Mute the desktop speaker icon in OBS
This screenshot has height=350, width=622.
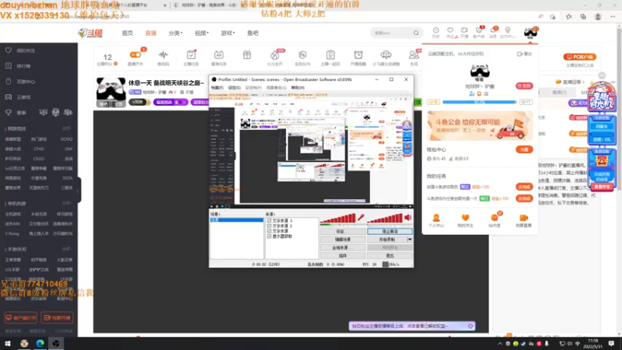click(407, 218)
